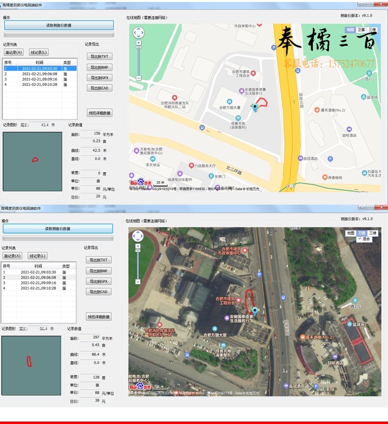Viewport: 388px width, 424px height.
Task: Click 安徽国泰债事 purple icon on upper map
Action: point(241,91)
